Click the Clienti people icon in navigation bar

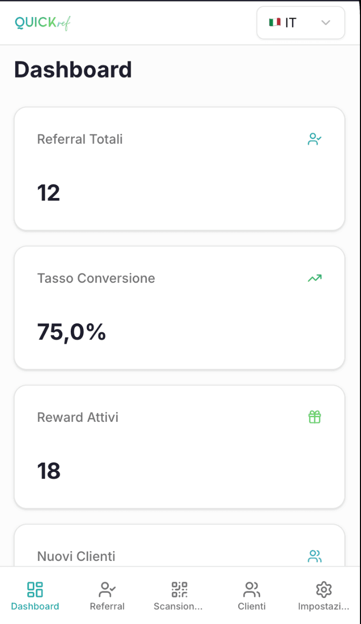(x=251, y=589)
